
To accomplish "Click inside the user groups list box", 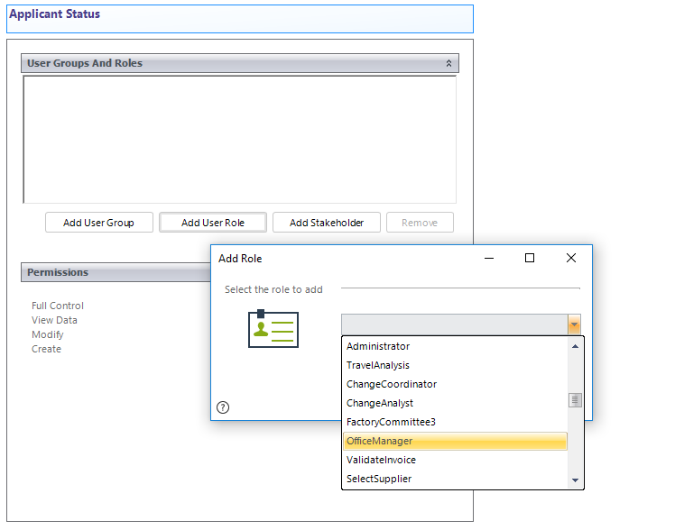I will point(239,139).
